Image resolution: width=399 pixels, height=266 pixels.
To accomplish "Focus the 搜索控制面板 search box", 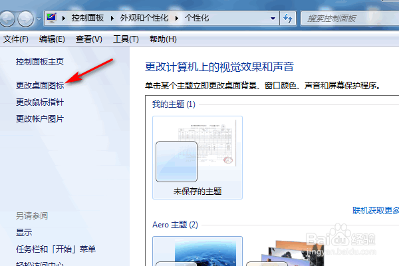I will coord(350,19).
